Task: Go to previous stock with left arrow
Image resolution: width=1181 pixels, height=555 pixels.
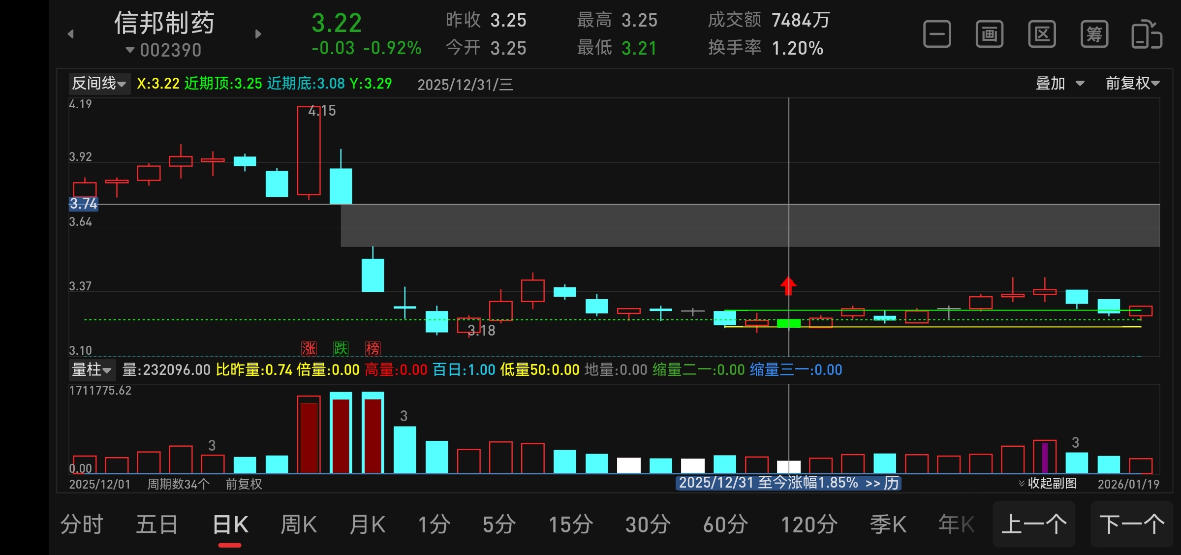Action: pos(71,34)
